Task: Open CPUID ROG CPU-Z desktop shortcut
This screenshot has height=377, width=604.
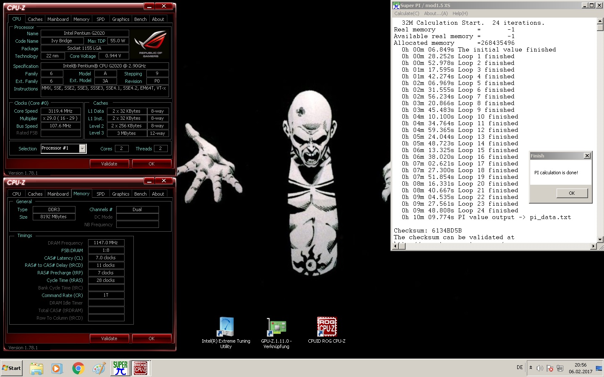Action: (327, 330)
